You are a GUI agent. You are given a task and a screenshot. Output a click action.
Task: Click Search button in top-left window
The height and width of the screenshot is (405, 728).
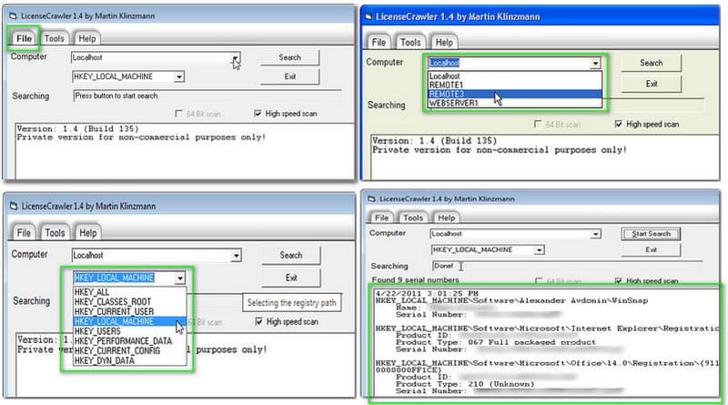point(289,57)
